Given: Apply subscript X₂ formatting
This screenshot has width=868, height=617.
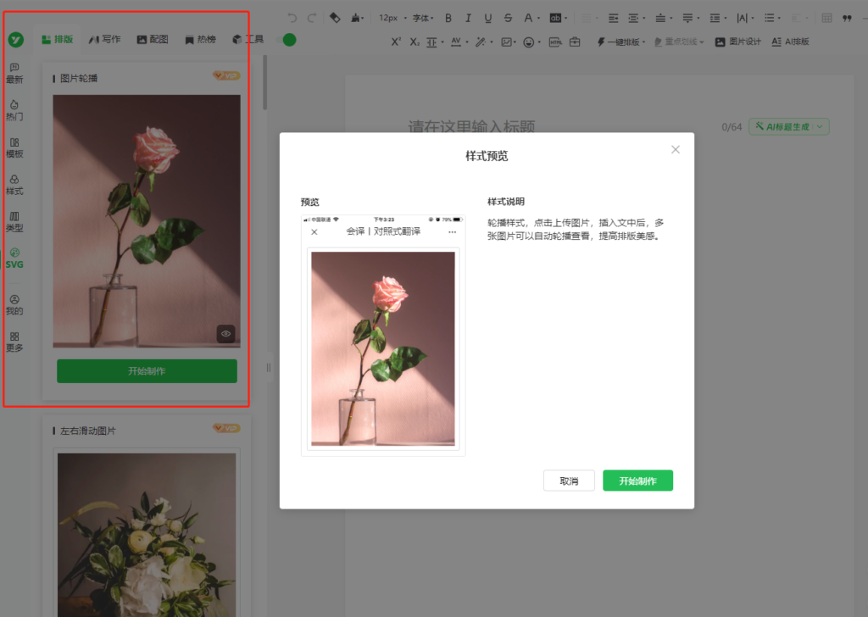Looking at the screenshot, I should pos(415,42).
